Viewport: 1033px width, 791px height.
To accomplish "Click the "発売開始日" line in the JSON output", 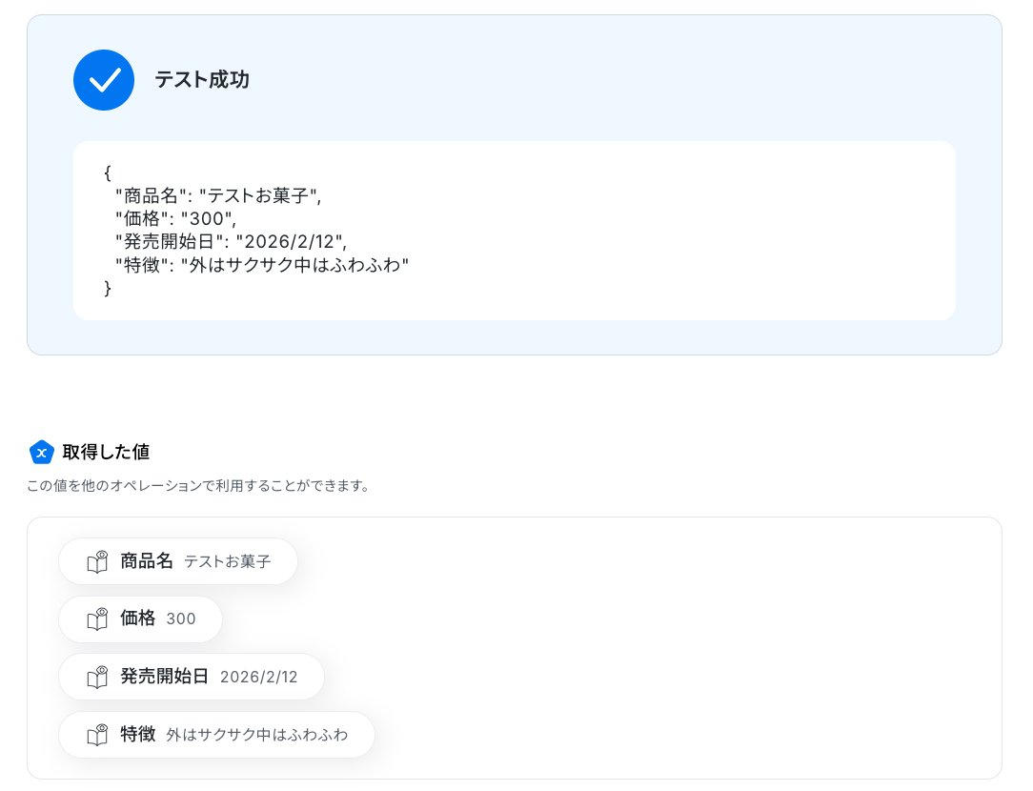I will 231,242.
